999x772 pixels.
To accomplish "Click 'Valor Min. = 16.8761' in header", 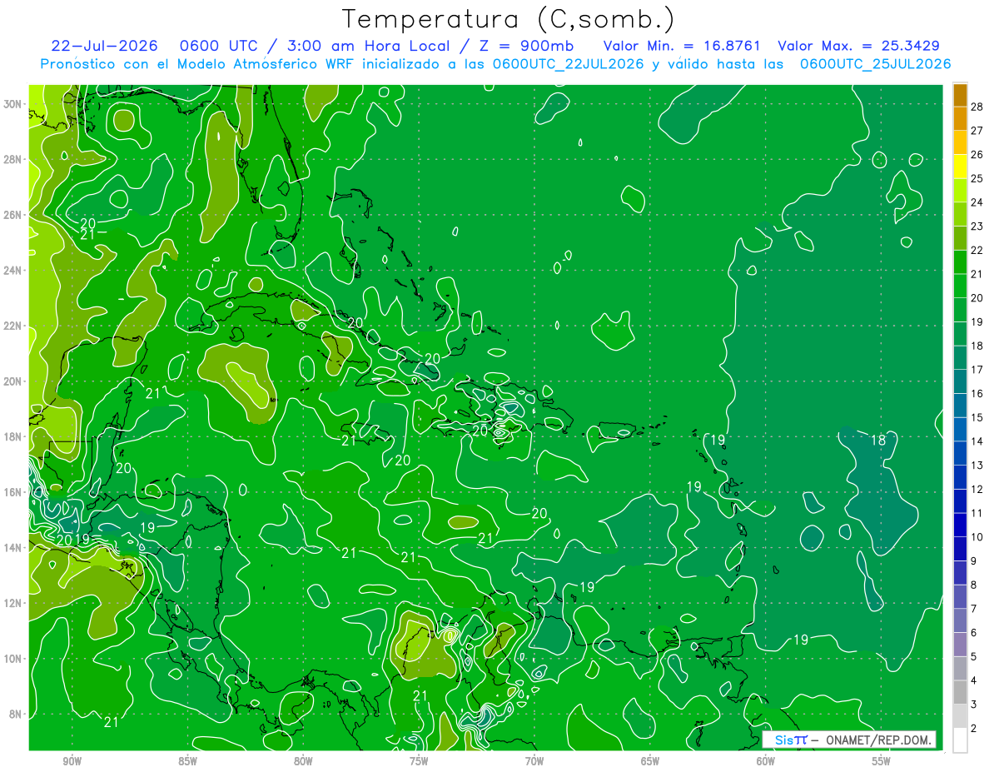I will coord(682,47).
